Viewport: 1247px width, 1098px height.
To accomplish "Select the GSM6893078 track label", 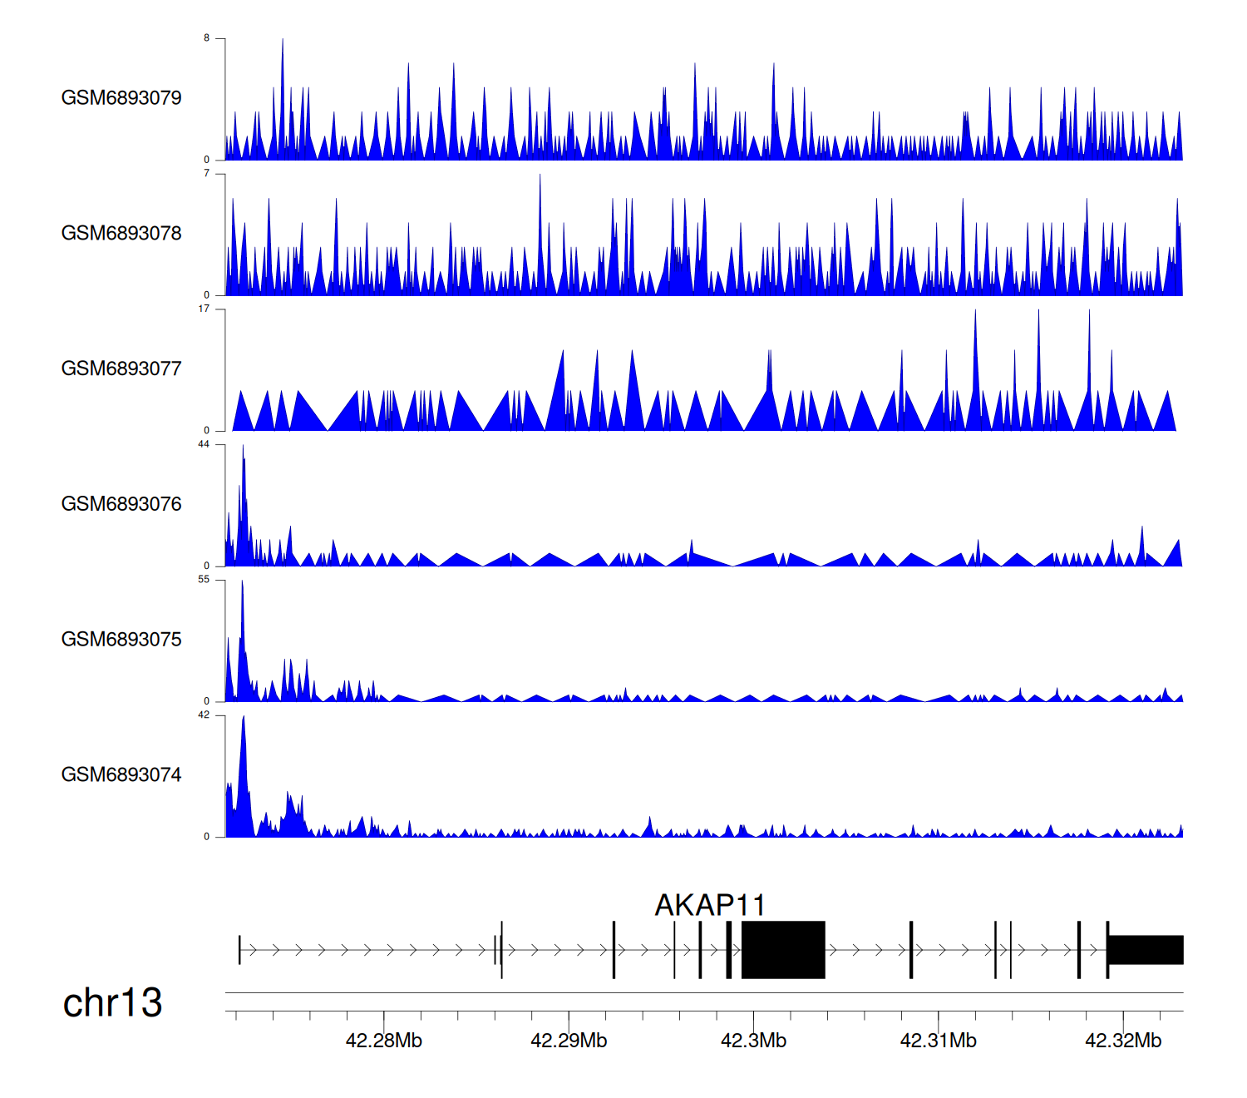I will click(121, 234).
